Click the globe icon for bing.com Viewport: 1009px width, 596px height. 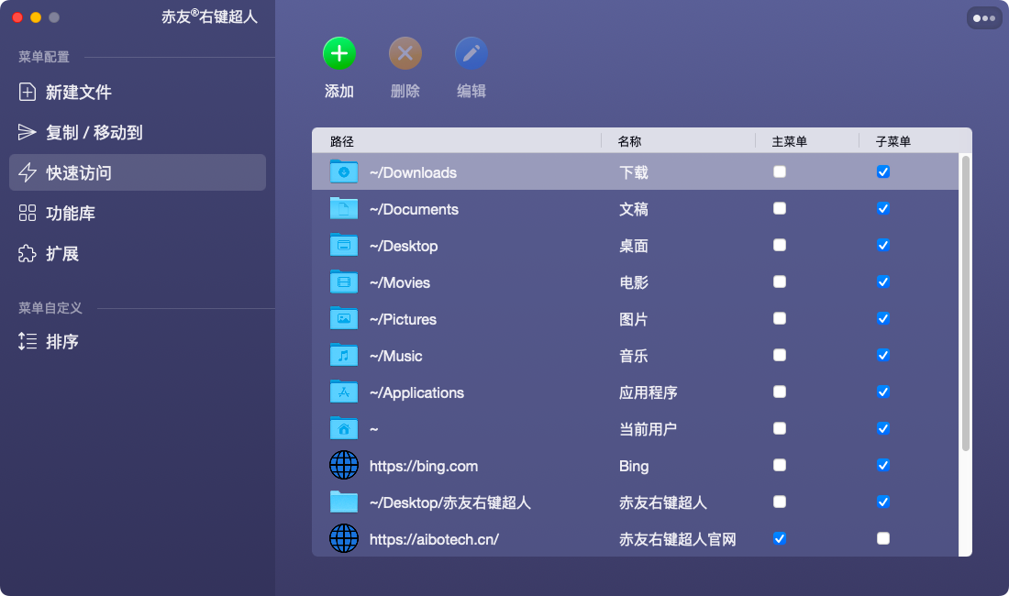[344, 465]
